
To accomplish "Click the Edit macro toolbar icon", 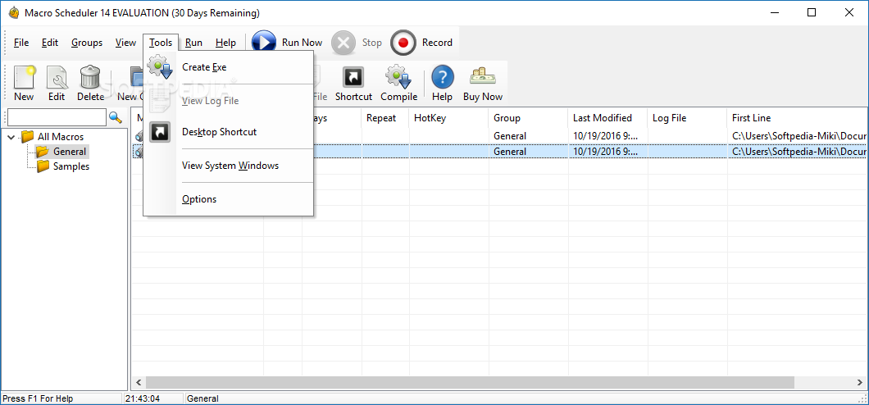I will (x=57, y=78).
